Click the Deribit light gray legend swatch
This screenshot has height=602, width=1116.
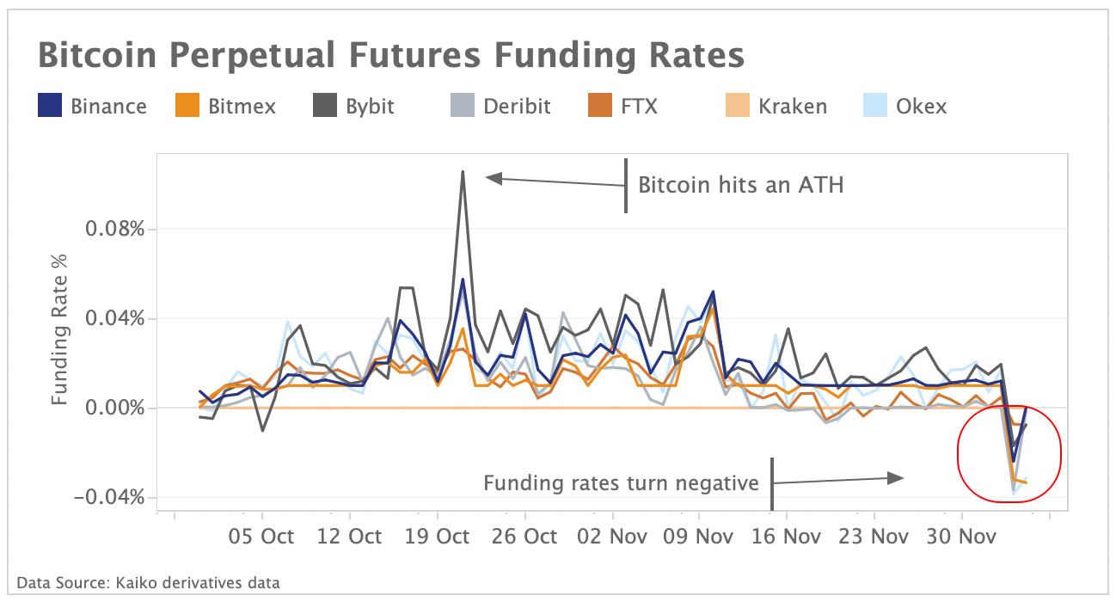[461, 106]
